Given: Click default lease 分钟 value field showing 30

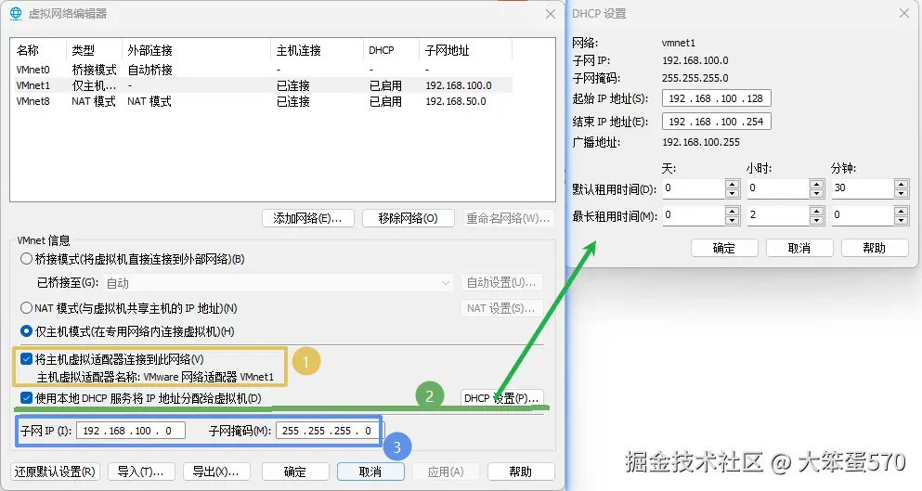Looking at the screenshot, I should tap(862, 188).
